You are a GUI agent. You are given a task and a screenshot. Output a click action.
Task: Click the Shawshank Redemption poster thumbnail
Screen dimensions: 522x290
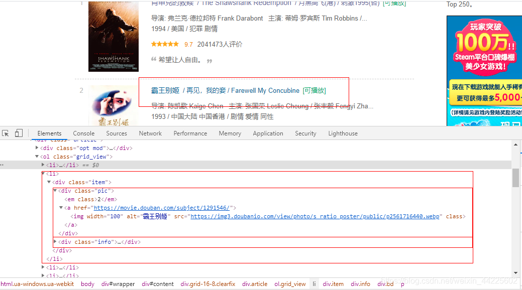coord(113,36)
